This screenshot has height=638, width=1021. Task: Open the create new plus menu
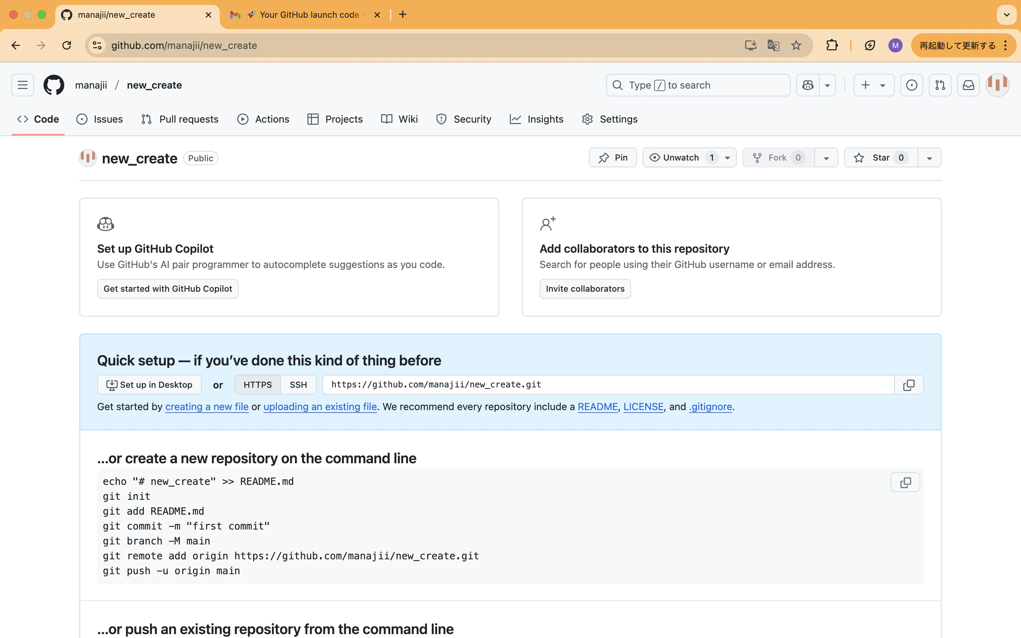pos(874,85)
